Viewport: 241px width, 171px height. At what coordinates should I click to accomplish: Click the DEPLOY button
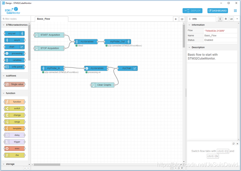click(192, 11)
